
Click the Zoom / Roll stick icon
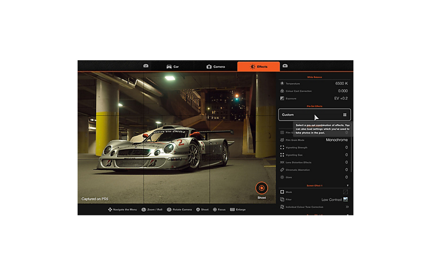coord(144,210)
